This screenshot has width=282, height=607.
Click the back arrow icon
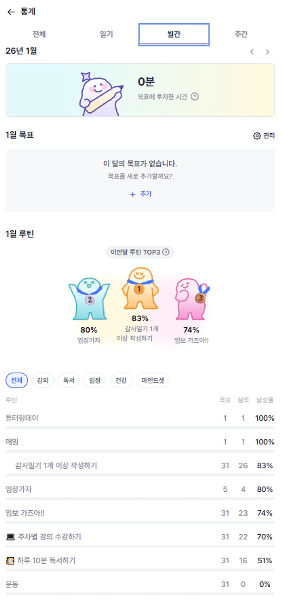11,12
